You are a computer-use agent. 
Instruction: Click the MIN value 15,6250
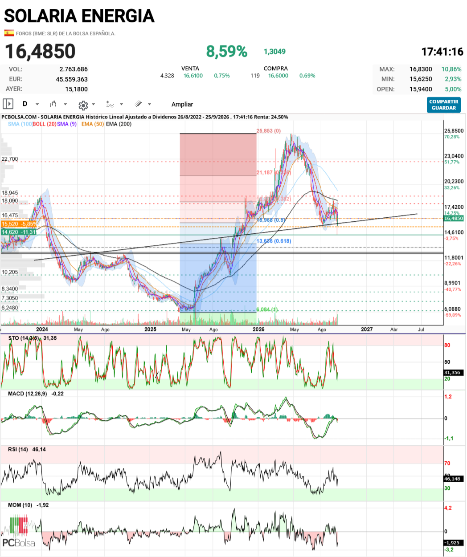click(x=421, y=79)
